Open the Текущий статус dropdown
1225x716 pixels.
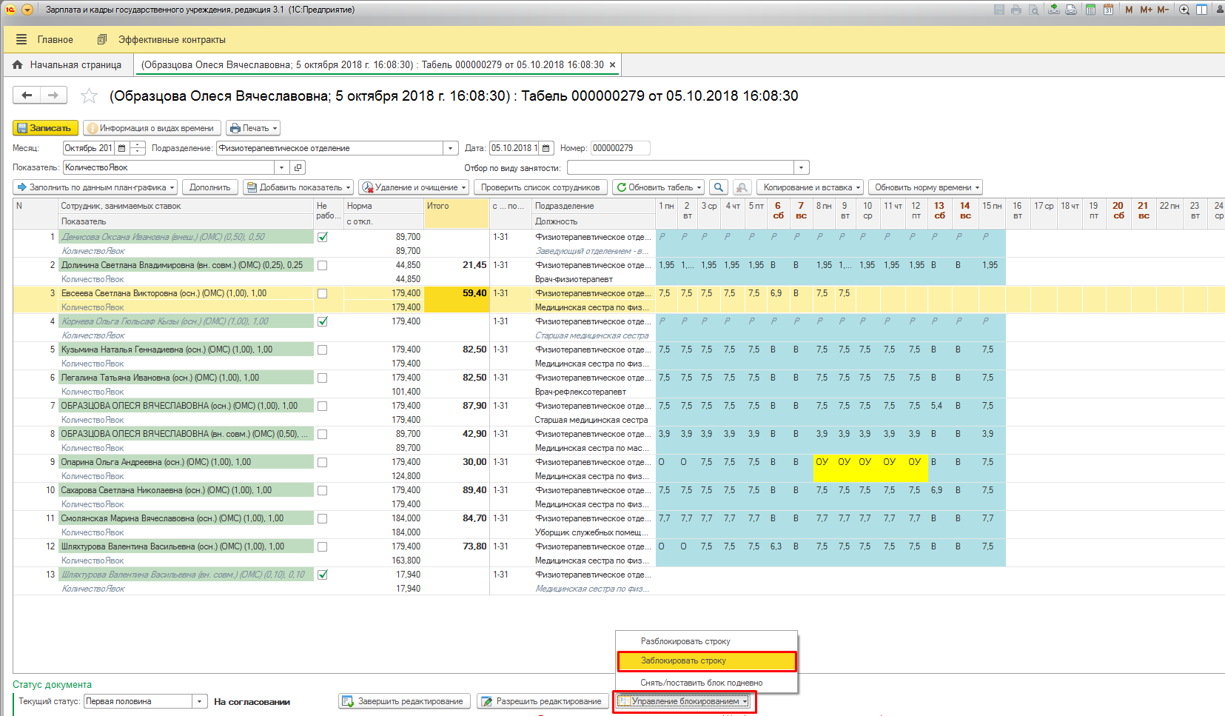(x=199, y=701)
